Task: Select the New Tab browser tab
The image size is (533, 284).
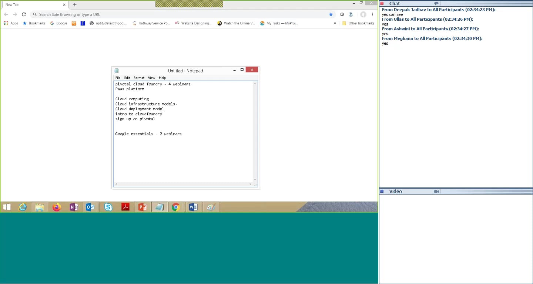Action: point(35,5)
